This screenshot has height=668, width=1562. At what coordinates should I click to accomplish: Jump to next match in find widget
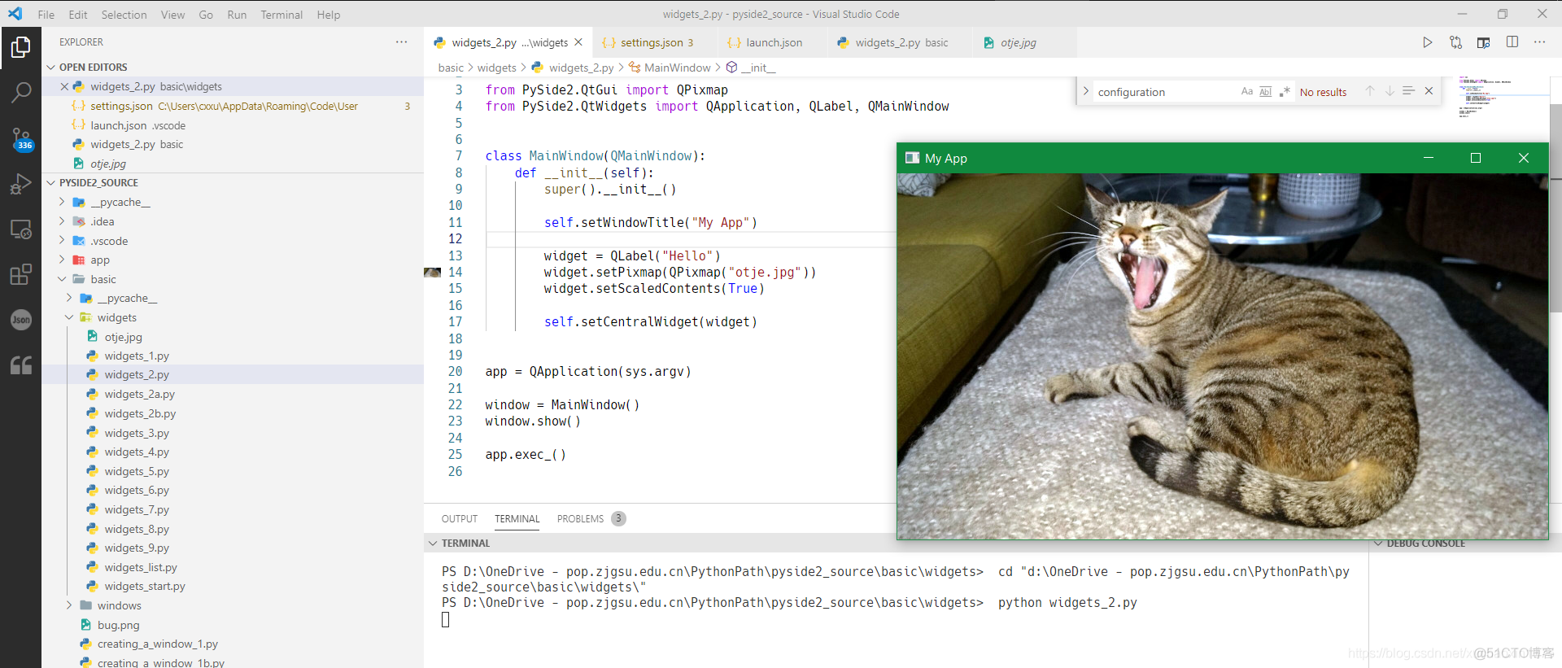[x=1390, y=91]
